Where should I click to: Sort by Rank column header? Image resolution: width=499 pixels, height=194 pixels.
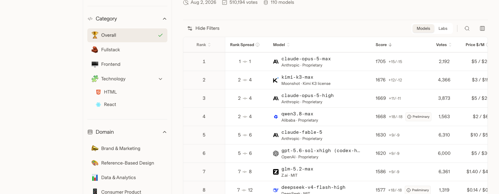pos(204,45)
